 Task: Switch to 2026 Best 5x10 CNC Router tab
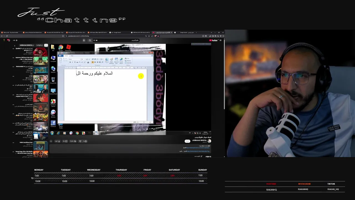pos(140,32)
